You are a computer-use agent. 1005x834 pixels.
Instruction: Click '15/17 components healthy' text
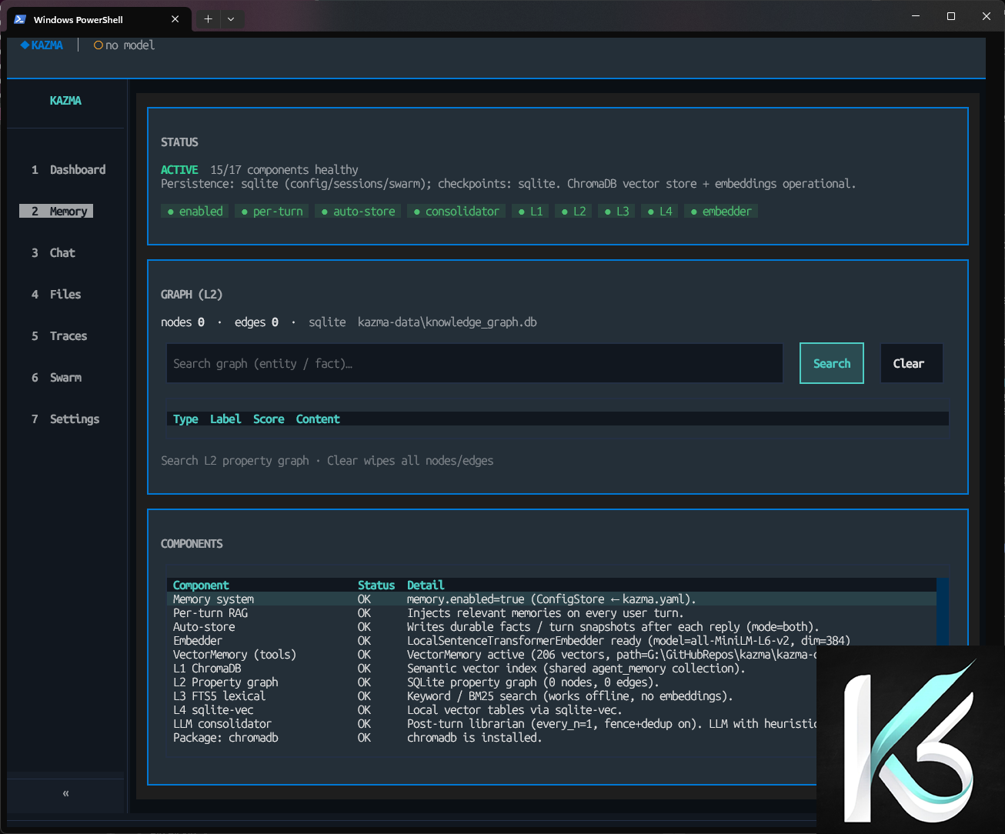(284, 170)
